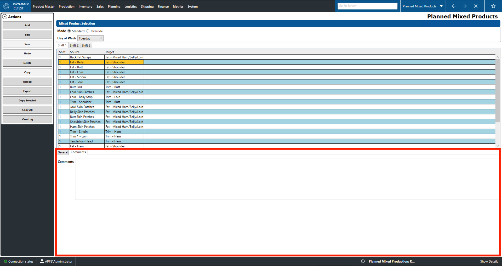
Task: Open the Production menu
Action: (66, 6)
